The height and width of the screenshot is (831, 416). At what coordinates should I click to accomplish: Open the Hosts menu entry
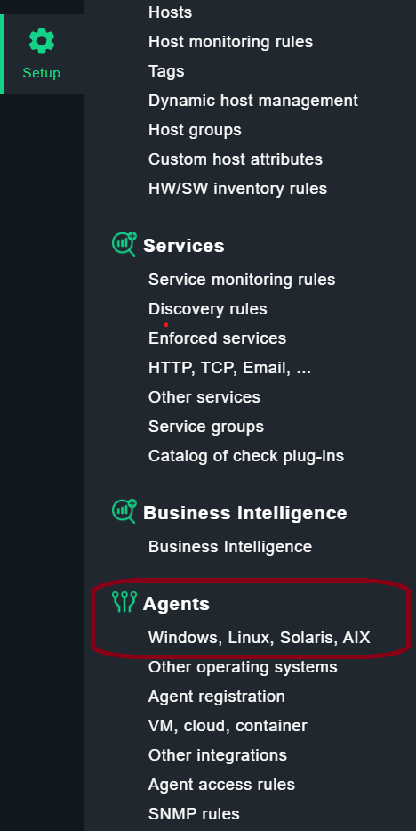170,12
